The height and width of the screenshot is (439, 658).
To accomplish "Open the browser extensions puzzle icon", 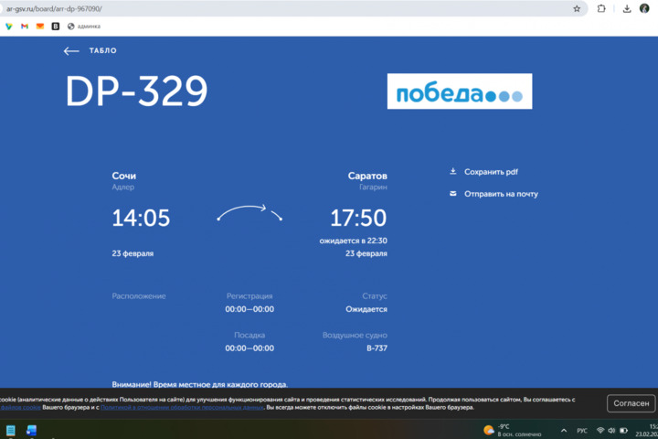I will 601,8.
